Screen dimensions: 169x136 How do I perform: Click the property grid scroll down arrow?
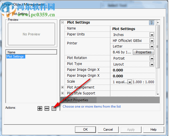click(158, 94)
